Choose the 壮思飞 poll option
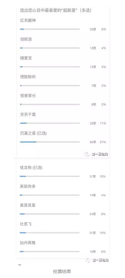 pos(63,228)
